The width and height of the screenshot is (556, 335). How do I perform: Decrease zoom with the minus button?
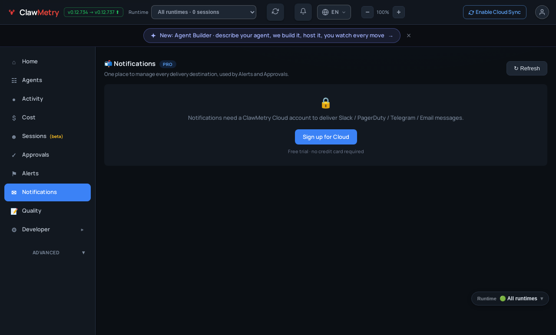(x=367, y=12)
